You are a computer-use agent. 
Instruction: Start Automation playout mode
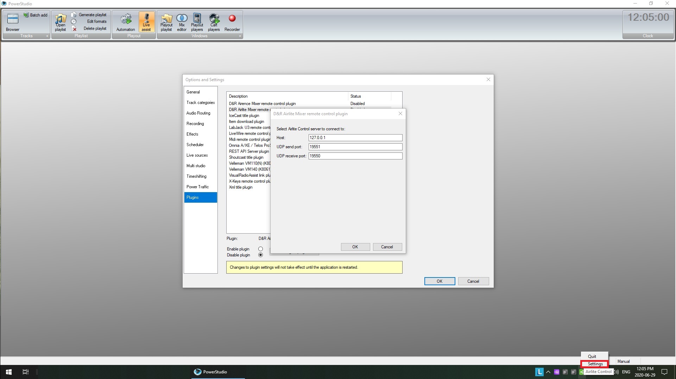tap(126, 22)
